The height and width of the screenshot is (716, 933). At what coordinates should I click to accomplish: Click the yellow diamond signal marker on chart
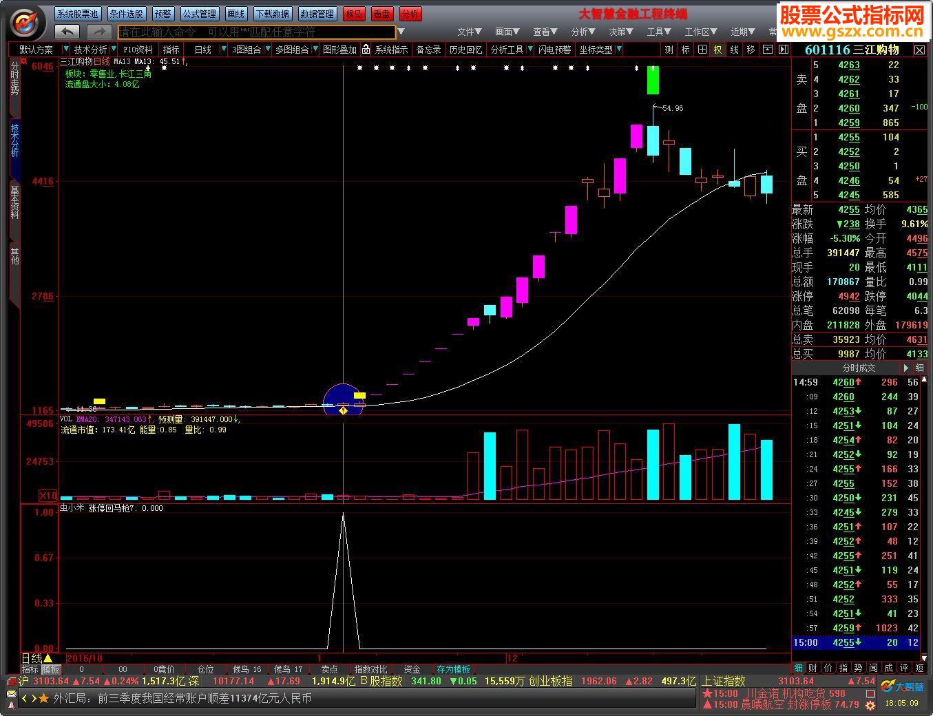point(343,410)
